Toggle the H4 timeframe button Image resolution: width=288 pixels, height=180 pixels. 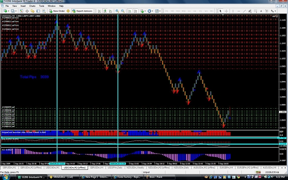click(195, 11)
